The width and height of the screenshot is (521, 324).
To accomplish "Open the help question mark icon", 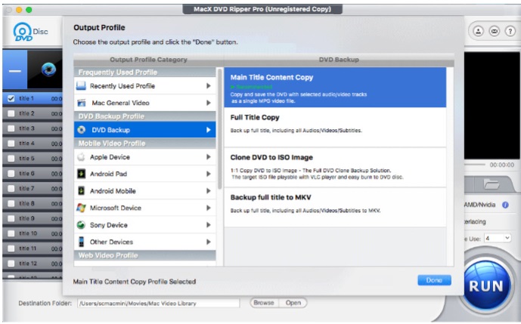I will (x=510, y=31).
